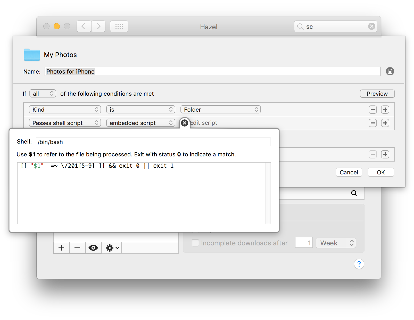Close the embedded script popover
The height and width of the screenshot is (320, 414).
click(x=184, y=123)
